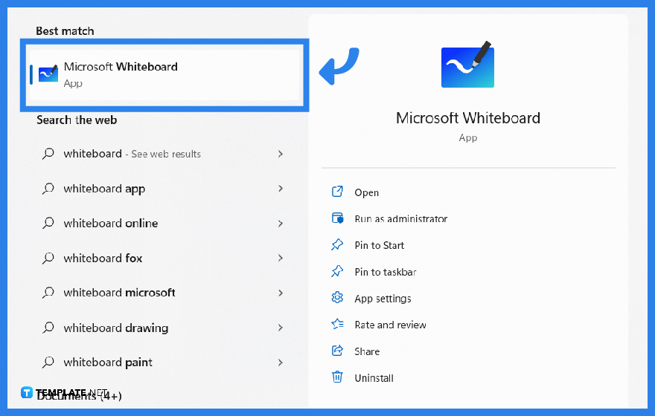Choose the Share action
Image resolution: width=655 pixels, height=416 pixels.
(367, 351)
